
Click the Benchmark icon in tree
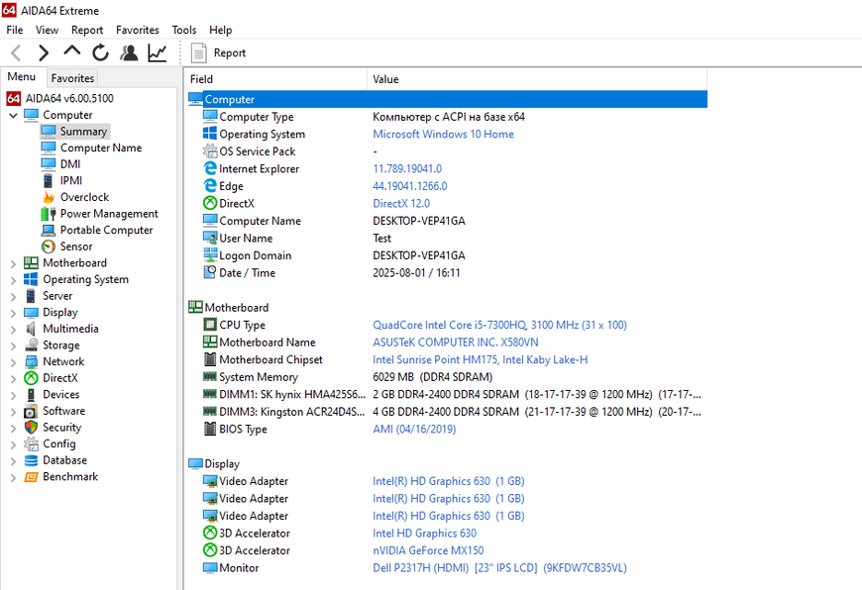[31, 477]
